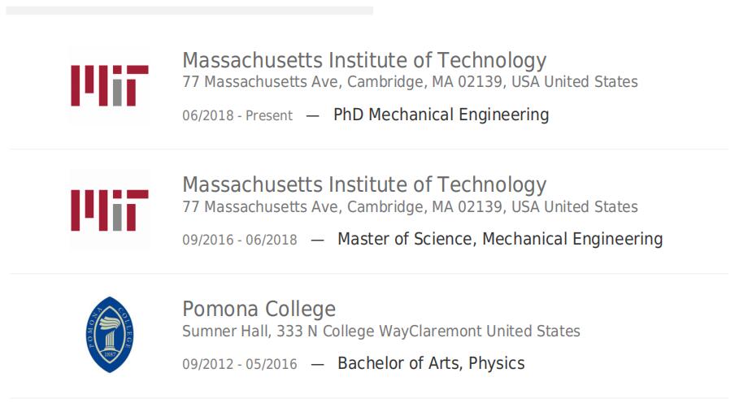Click the first MIT address line under PhD entry
Screen dimensions: 735x403
(x=410, y=82)
